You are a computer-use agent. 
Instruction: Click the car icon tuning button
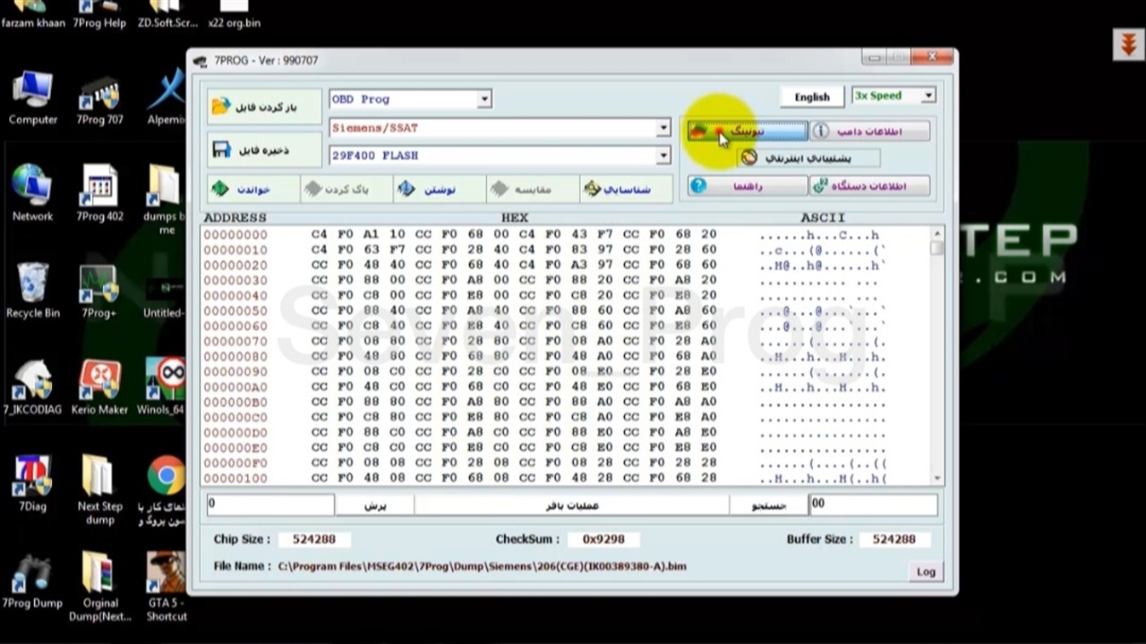coord(747,131)
